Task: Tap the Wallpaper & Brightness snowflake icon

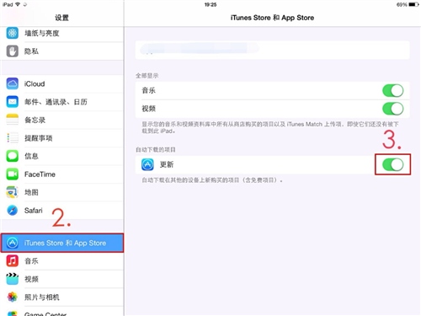Action: click(13, 33)
